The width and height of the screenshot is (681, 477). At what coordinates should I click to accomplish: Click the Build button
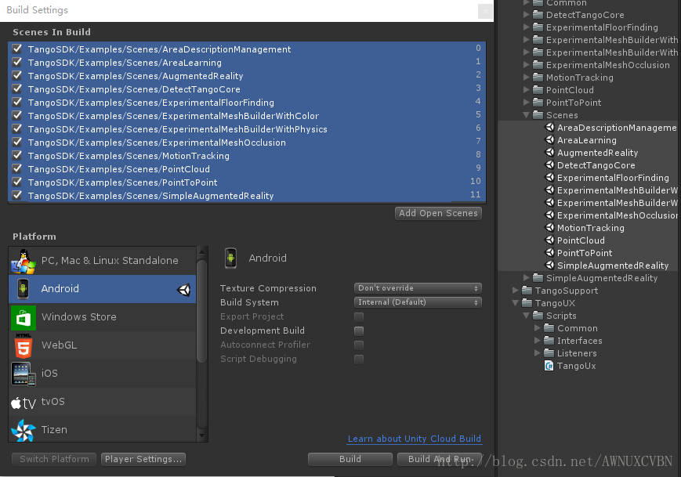[350, 459]
